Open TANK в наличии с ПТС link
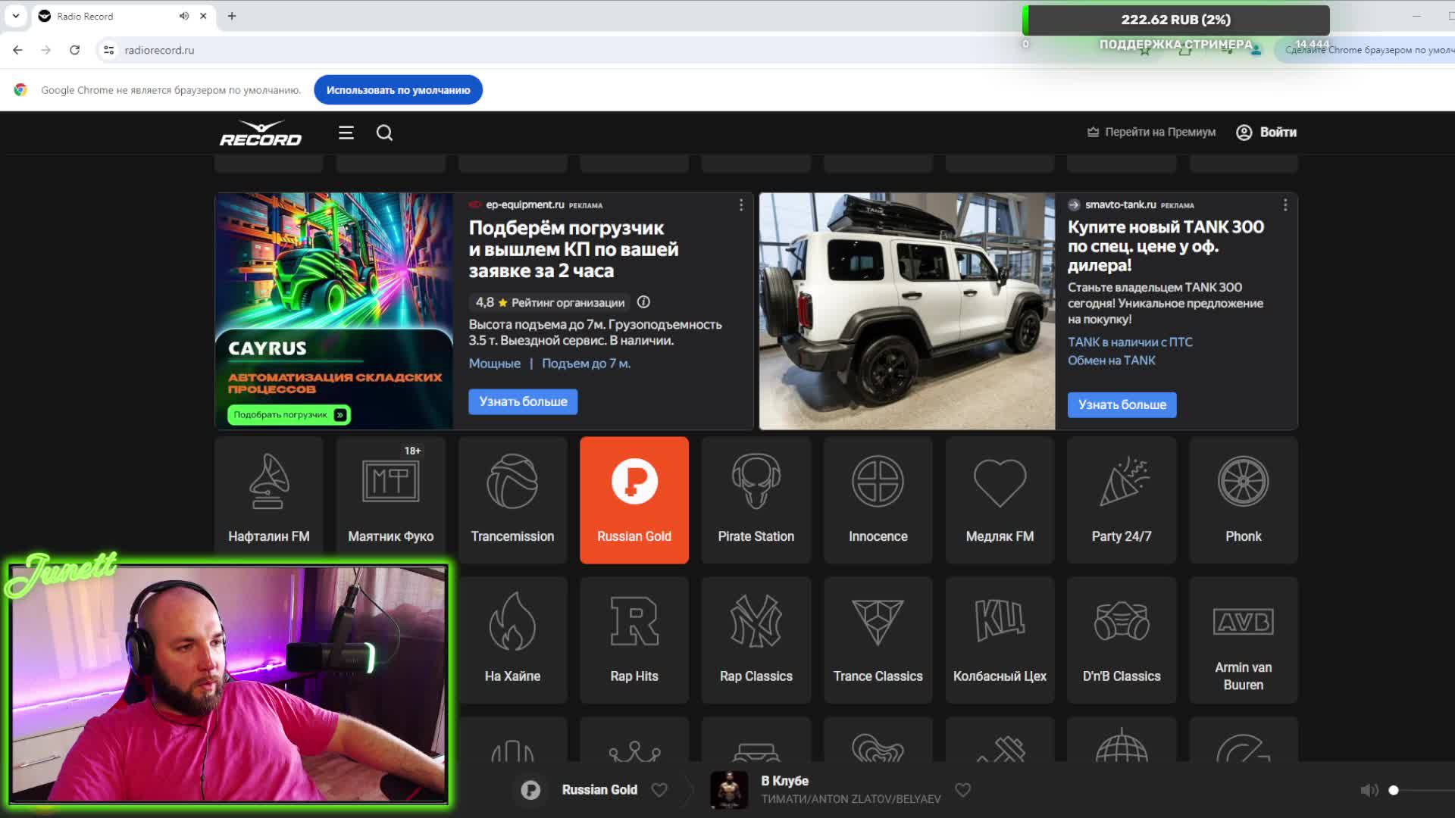Viewport: 1455px width, 818px height. (1130, 342)
